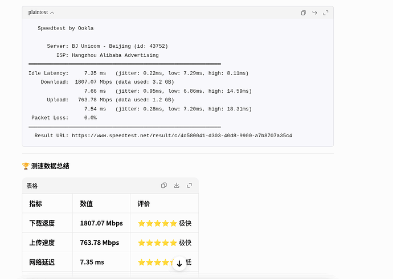Click the 'Upload: 763.78 Mbps' line
Viewport: 393px width, 279px height.
[x=110, y=100]
